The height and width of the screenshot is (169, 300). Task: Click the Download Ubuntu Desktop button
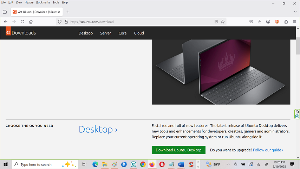click(x=178, y=150)
